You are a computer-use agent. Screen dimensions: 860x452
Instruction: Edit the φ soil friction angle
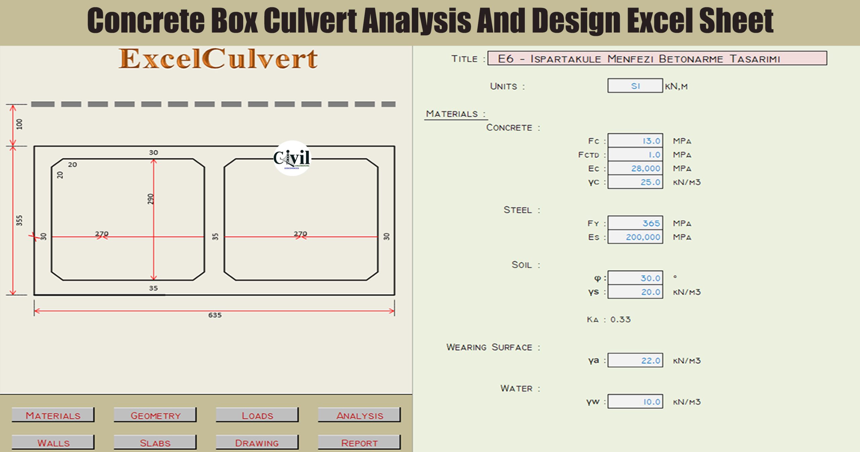635,278
